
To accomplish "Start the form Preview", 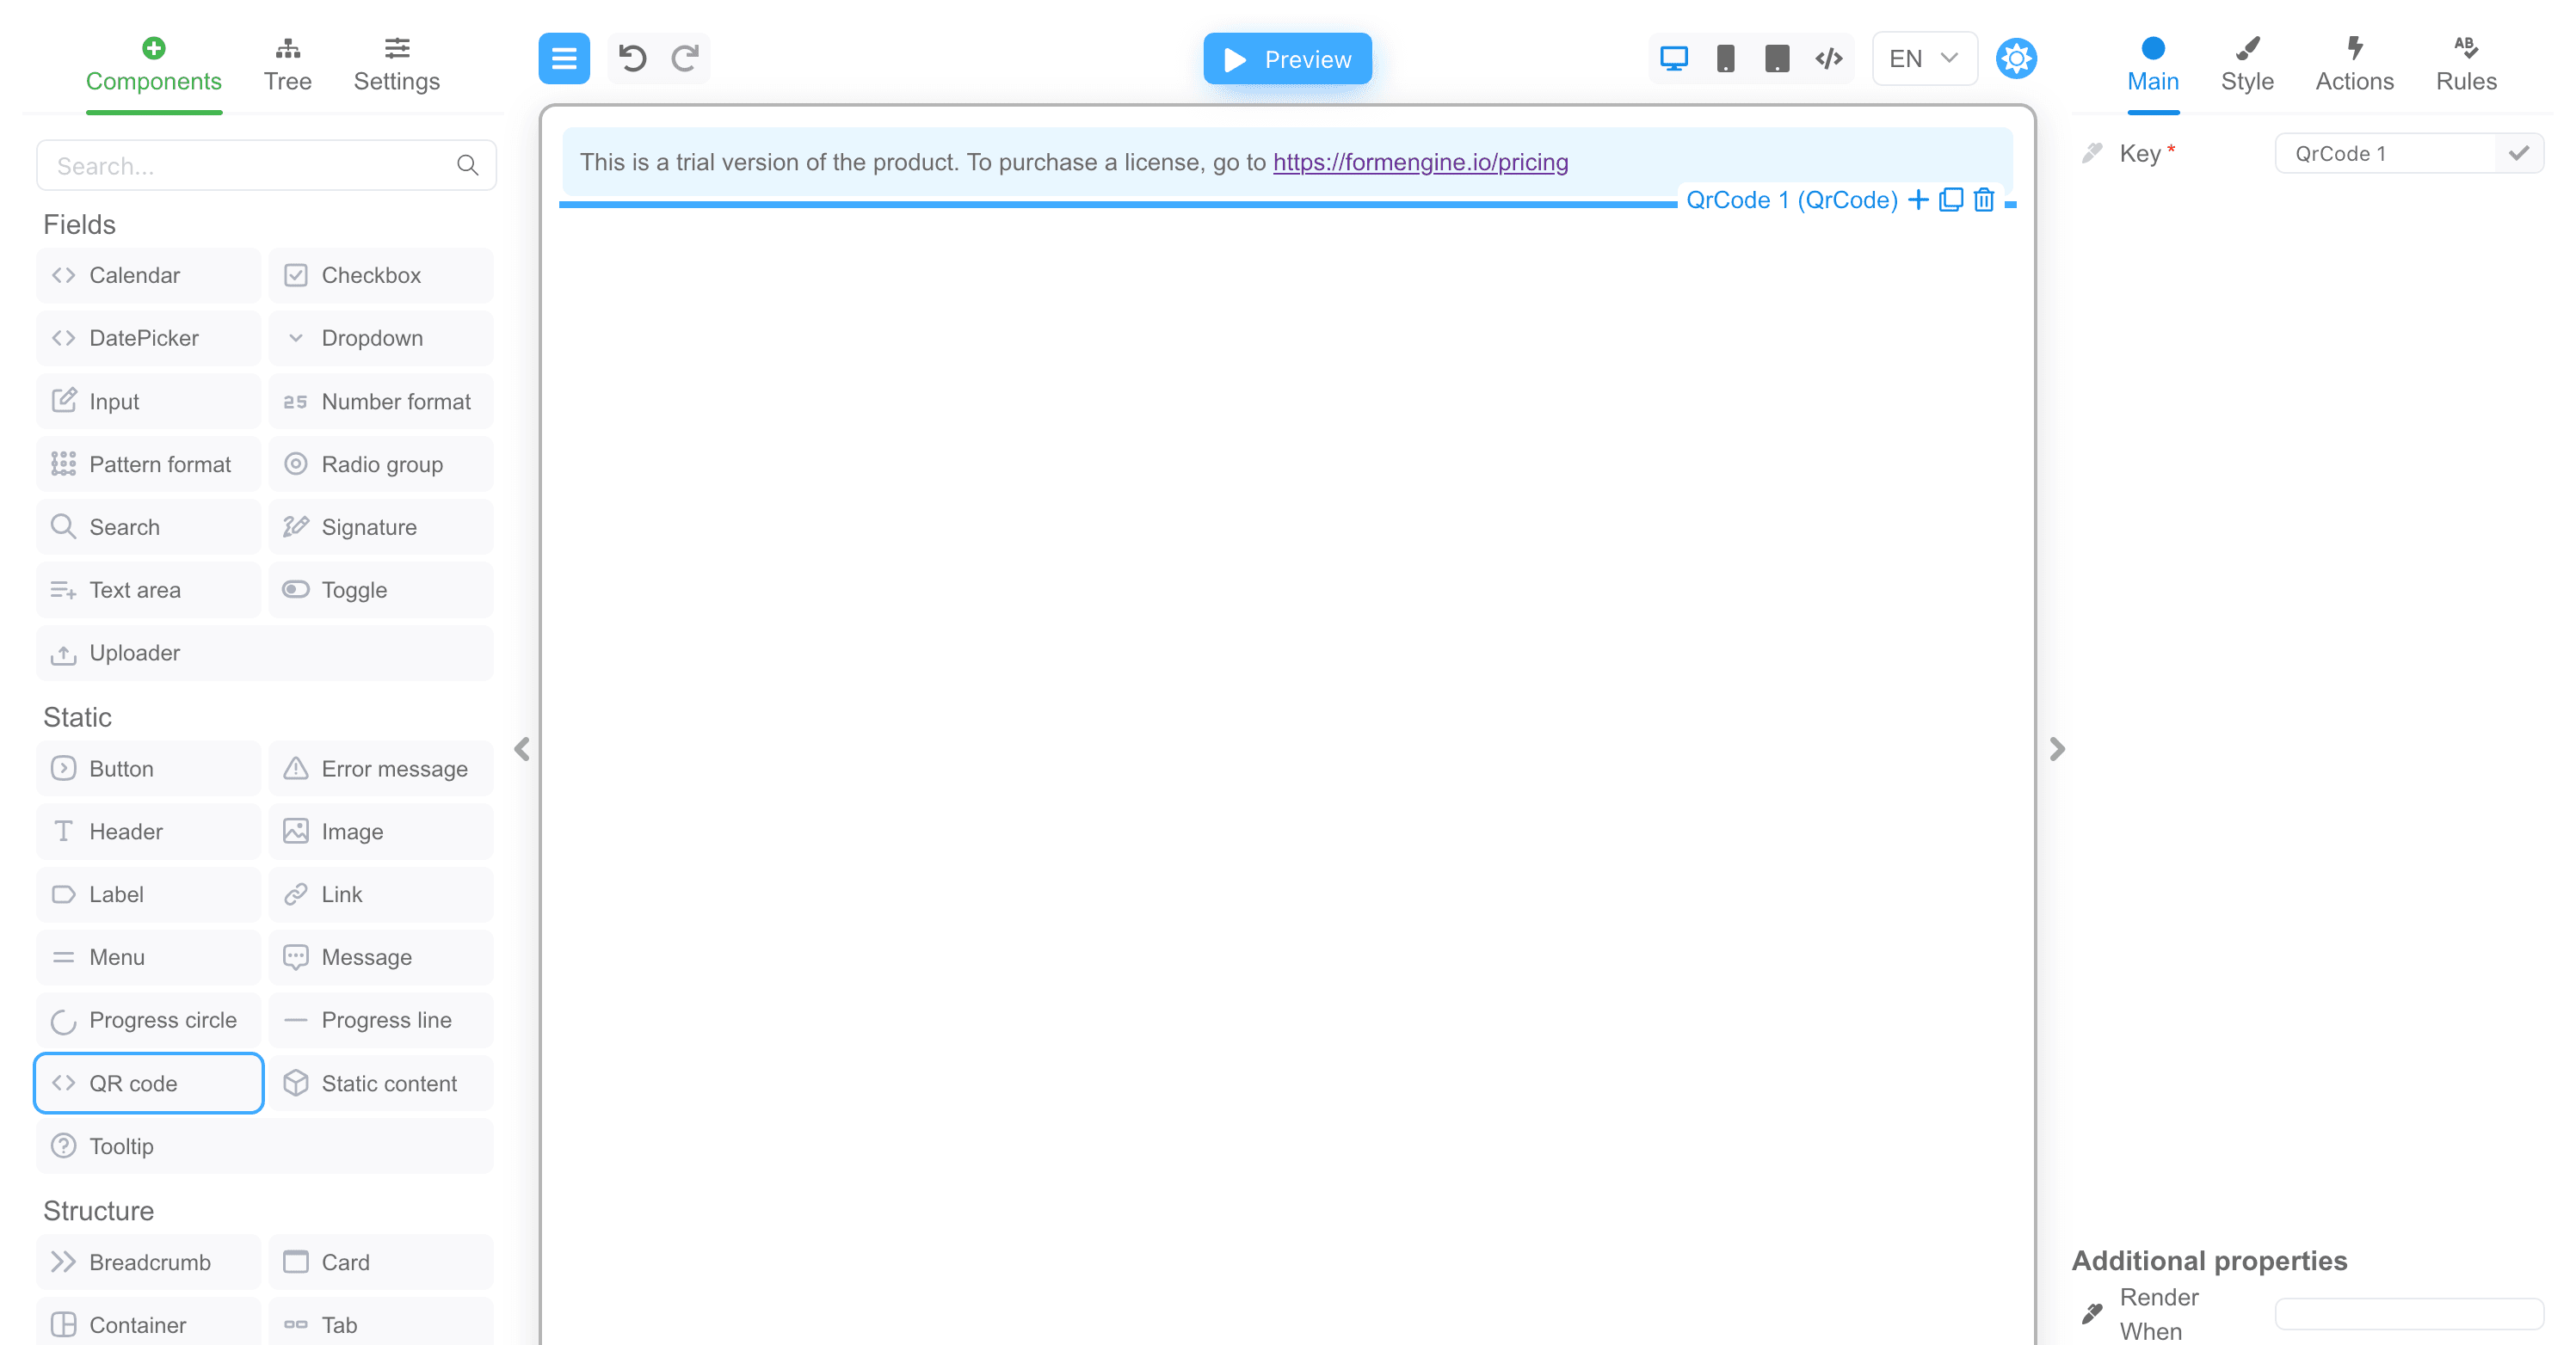I will click(1287, 59).
